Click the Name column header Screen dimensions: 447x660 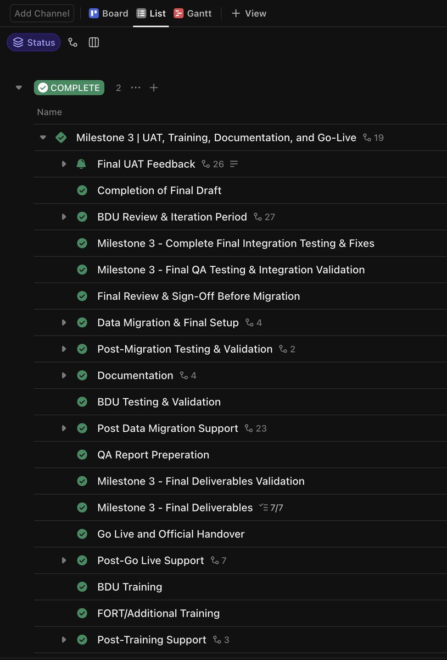point(49,112)
